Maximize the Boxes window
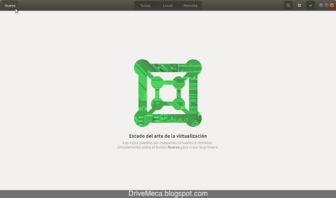Image resolution: width=336 pixels, height=198 pixels. (x=327, y=5)
